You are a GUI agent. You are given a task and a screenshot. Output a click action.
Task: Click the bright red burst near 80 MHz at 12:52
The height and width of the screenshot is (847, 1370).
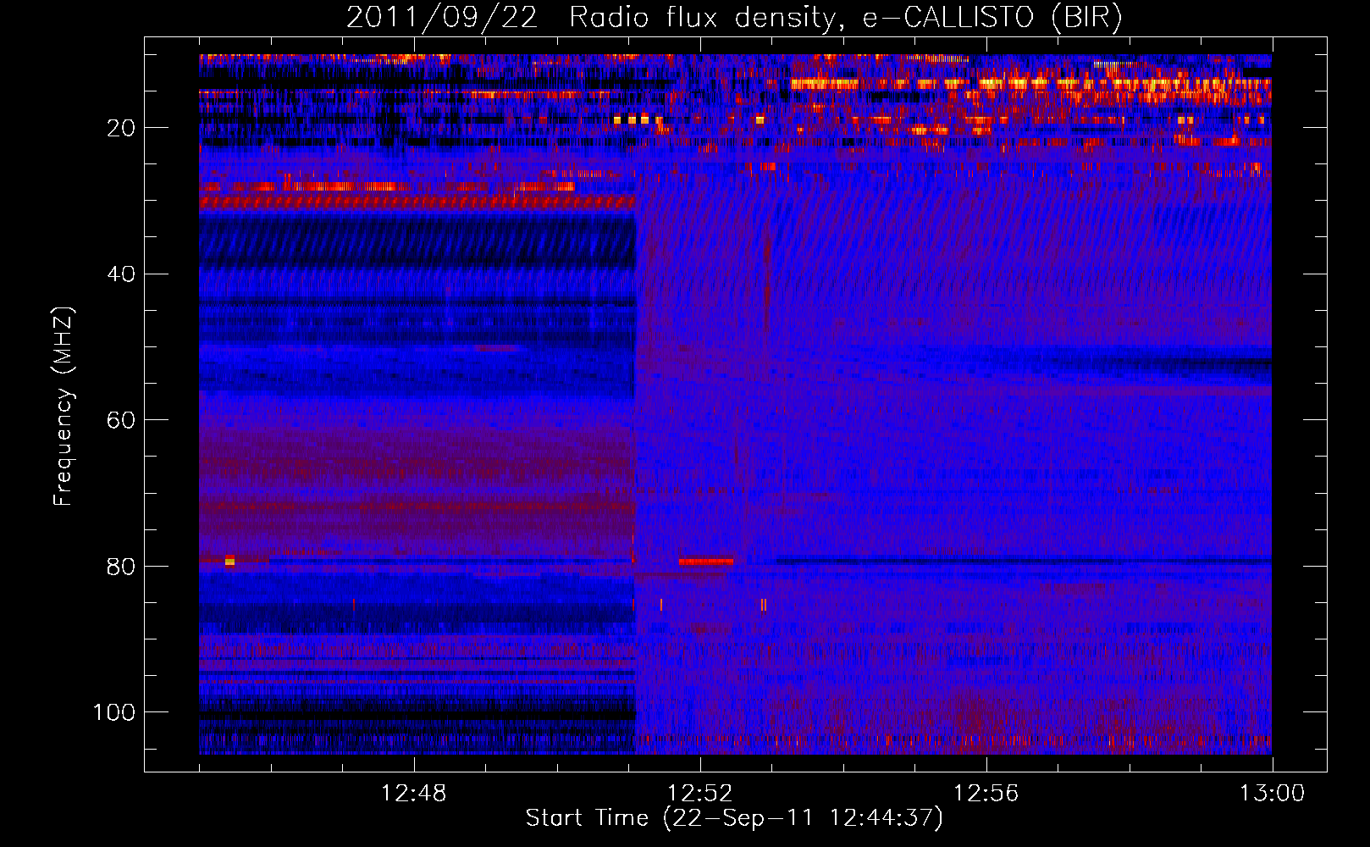point(705,561)
